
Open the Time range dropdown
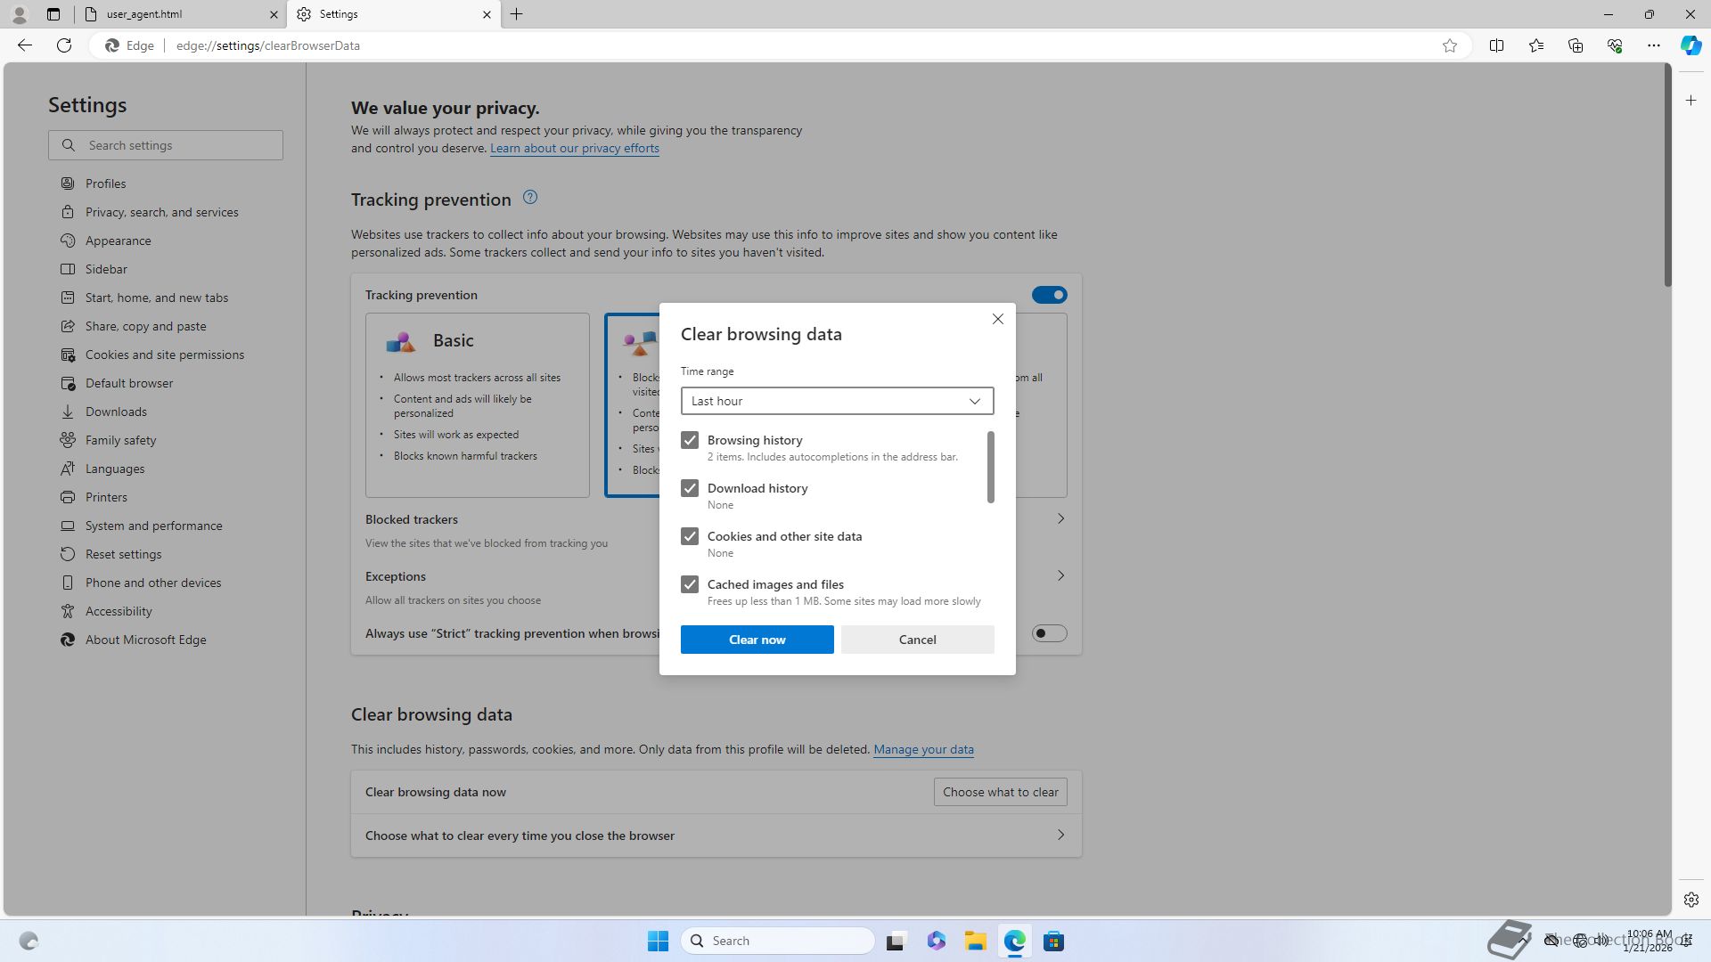[837, 401]
